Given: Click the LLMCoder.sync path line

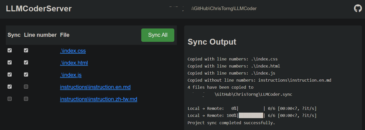Looking at the screenshot, I should (x=253, y=94).
